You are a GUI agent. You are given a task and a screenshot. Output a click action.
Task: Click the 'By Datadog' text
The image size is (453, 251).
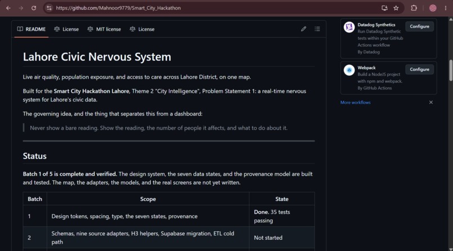pyautogui.click(x=369, y=52)
